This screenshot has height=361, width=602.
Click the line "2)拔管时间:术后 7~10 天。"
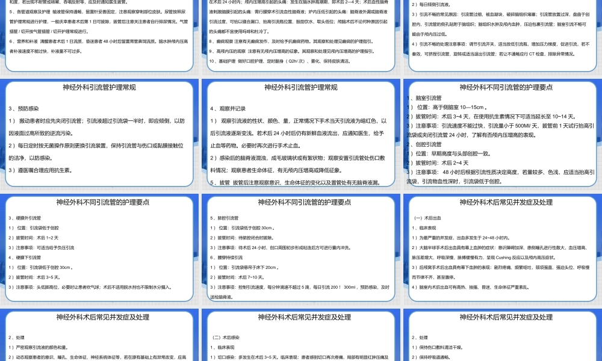pos(237,277)
